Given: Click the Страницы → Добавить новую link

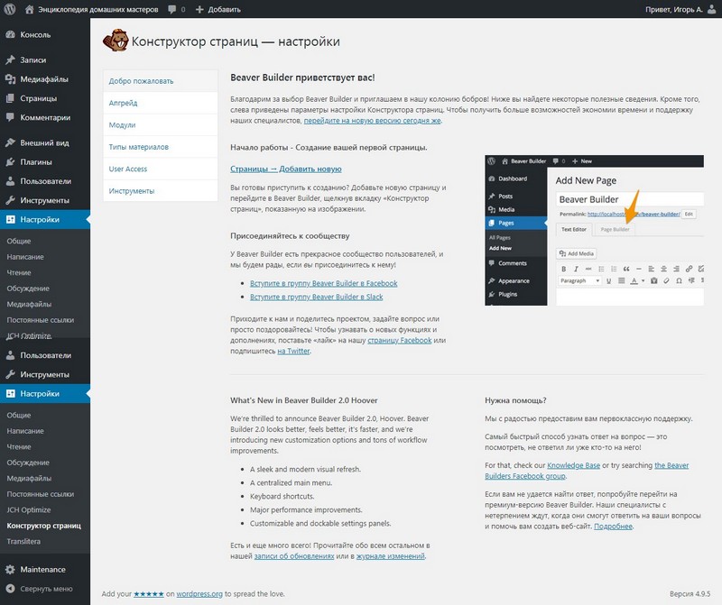Looking at the screenshot, I should pos(286,169).
